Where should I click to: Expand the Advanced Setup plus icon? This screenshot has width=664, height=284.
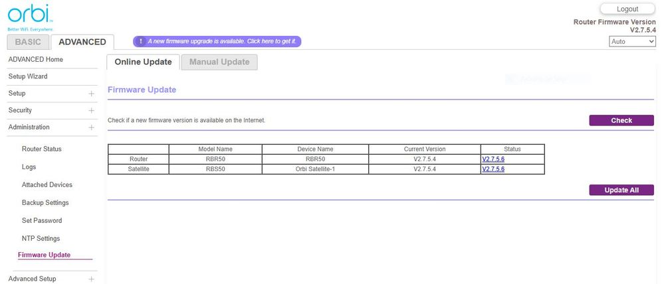coord(91,279)
